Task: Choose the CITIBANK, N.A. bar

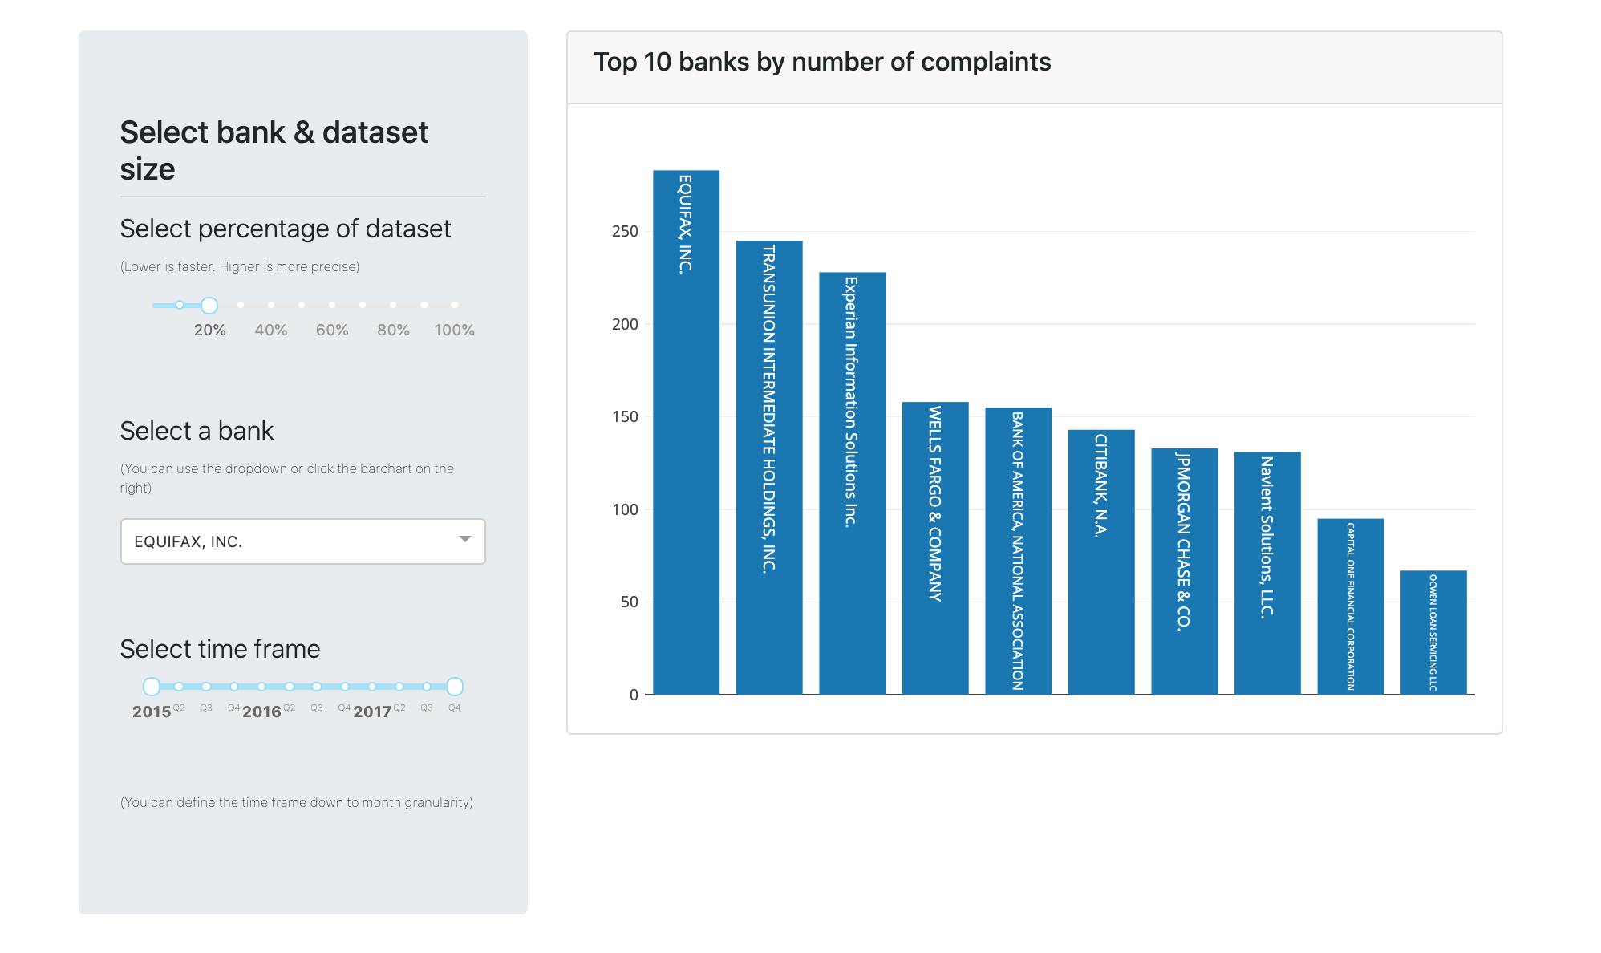Action: tap(1101, 562)
